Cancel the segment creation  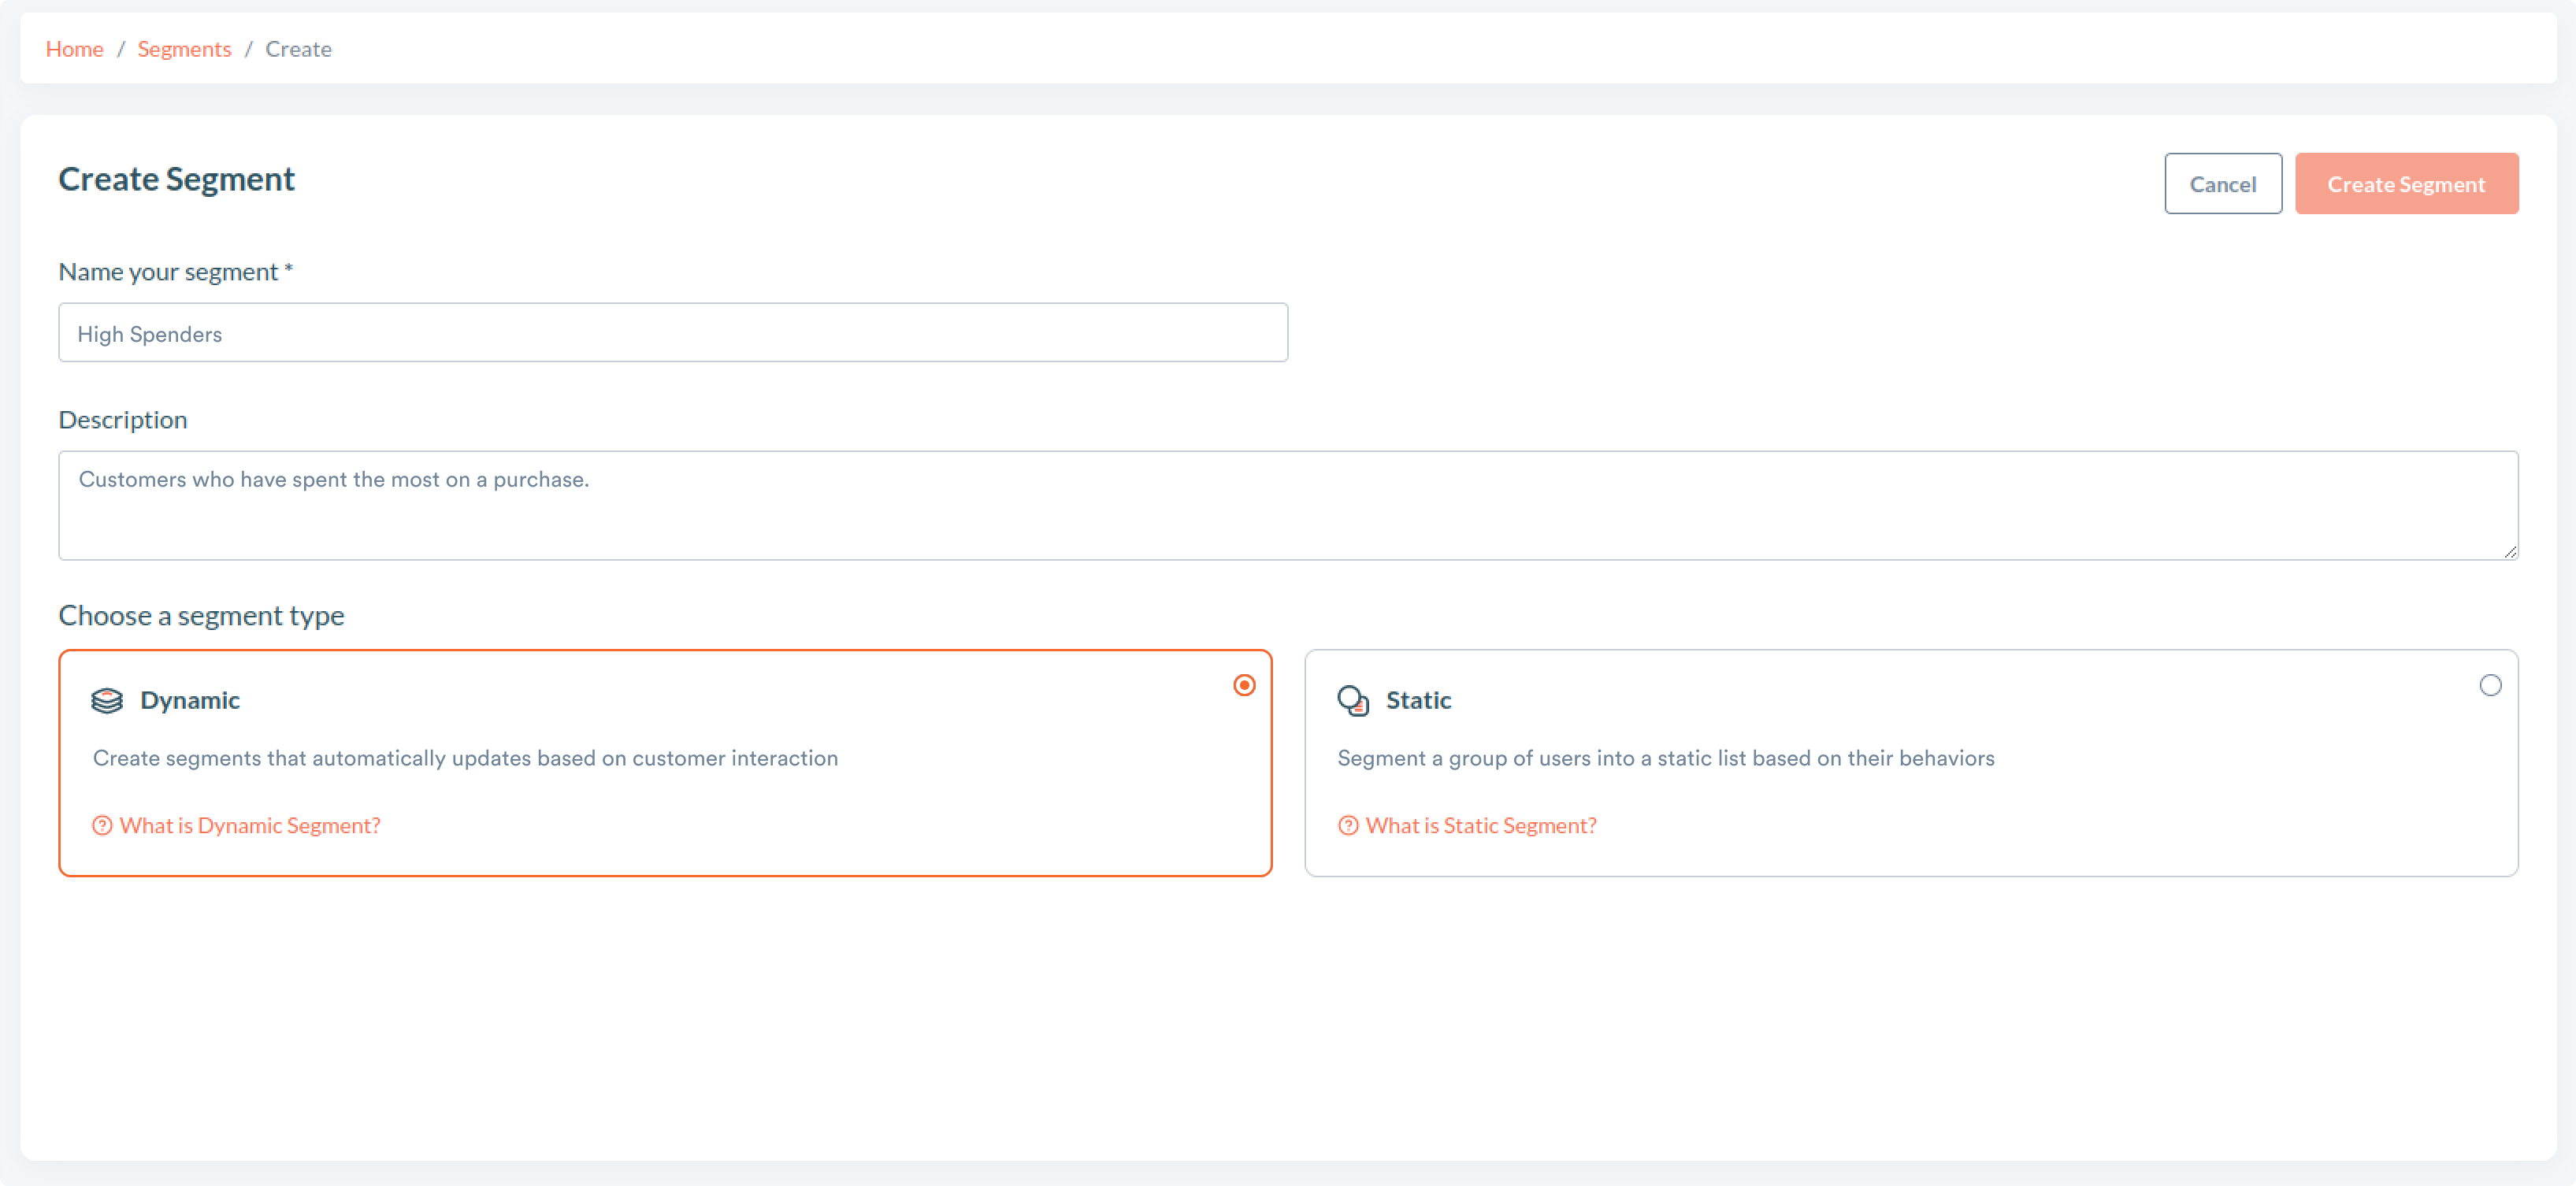pos(2223,184)
